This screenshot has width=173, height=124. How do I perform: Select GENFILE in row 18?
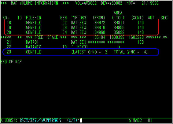pos(33,23)
